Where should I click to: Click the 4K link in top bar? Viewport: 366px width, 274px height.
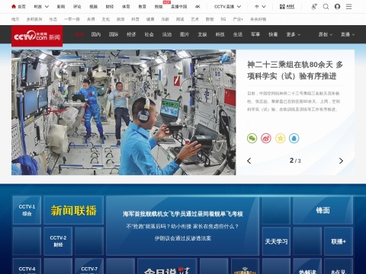197,7
